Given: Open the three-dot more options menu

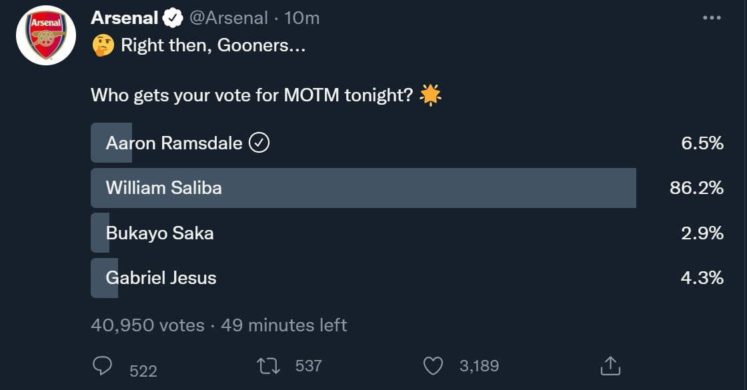Looking at the screenshot, I should tap(712, 18).
